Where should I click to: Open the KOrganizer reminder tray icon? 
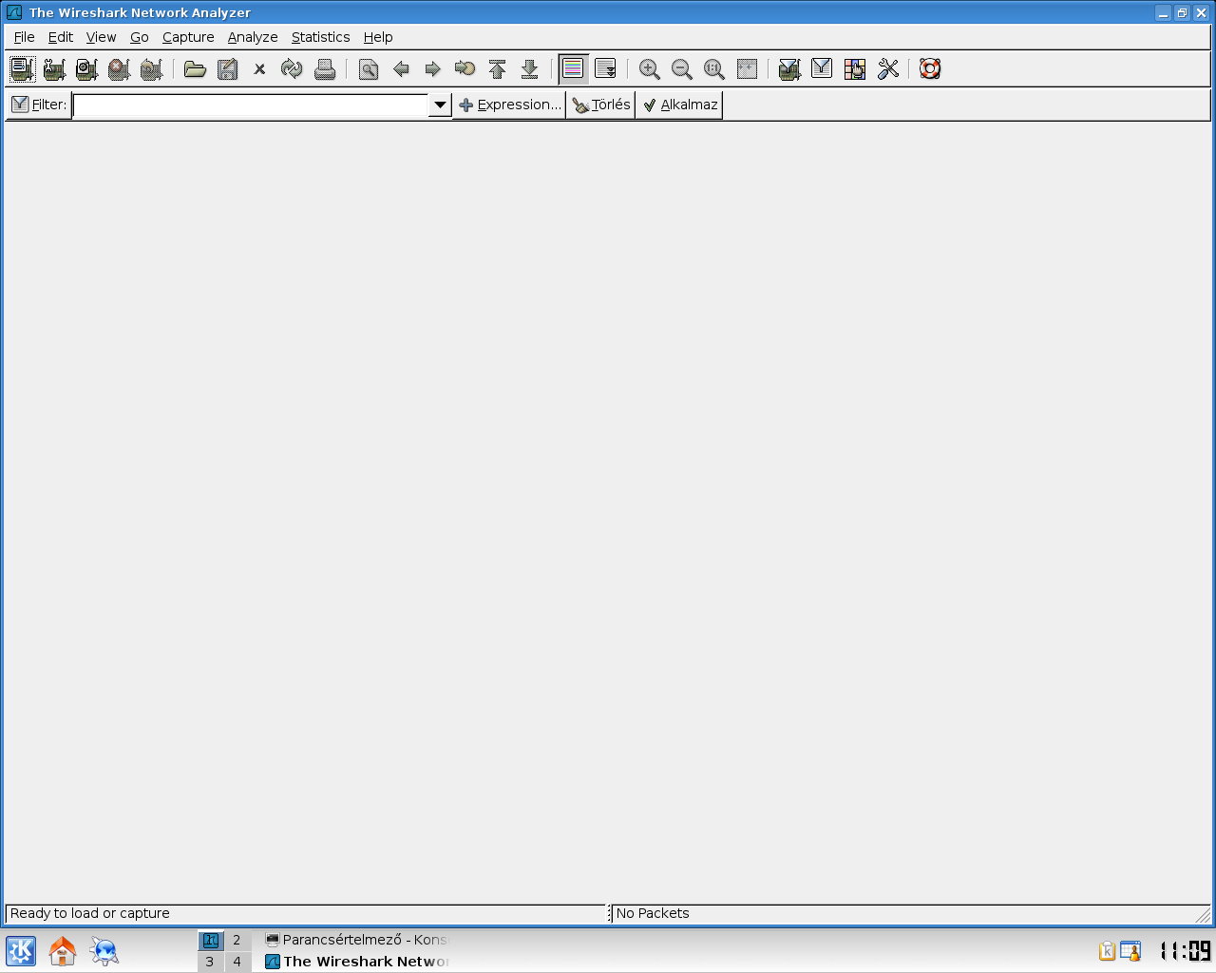[x=1130, y=951]
